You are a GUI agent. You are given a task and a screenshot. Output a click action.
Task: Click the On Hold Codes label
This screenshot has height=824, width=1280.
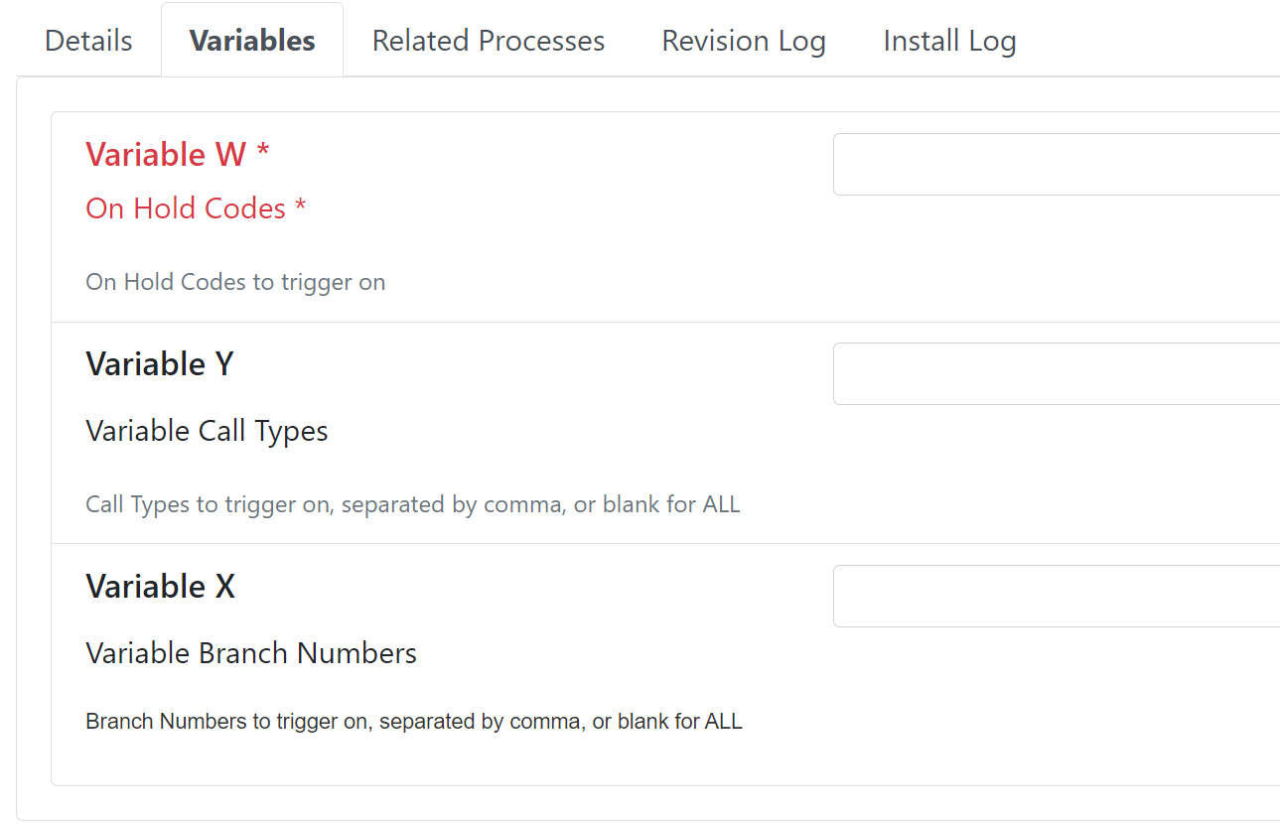tap(186, 208)
